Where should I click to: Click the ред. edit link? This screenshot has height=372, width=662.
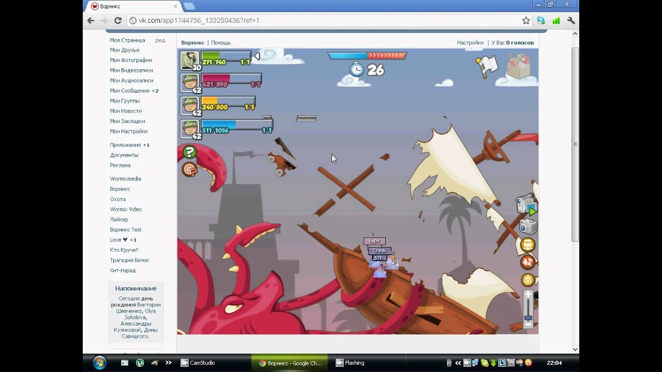(161, 40)
